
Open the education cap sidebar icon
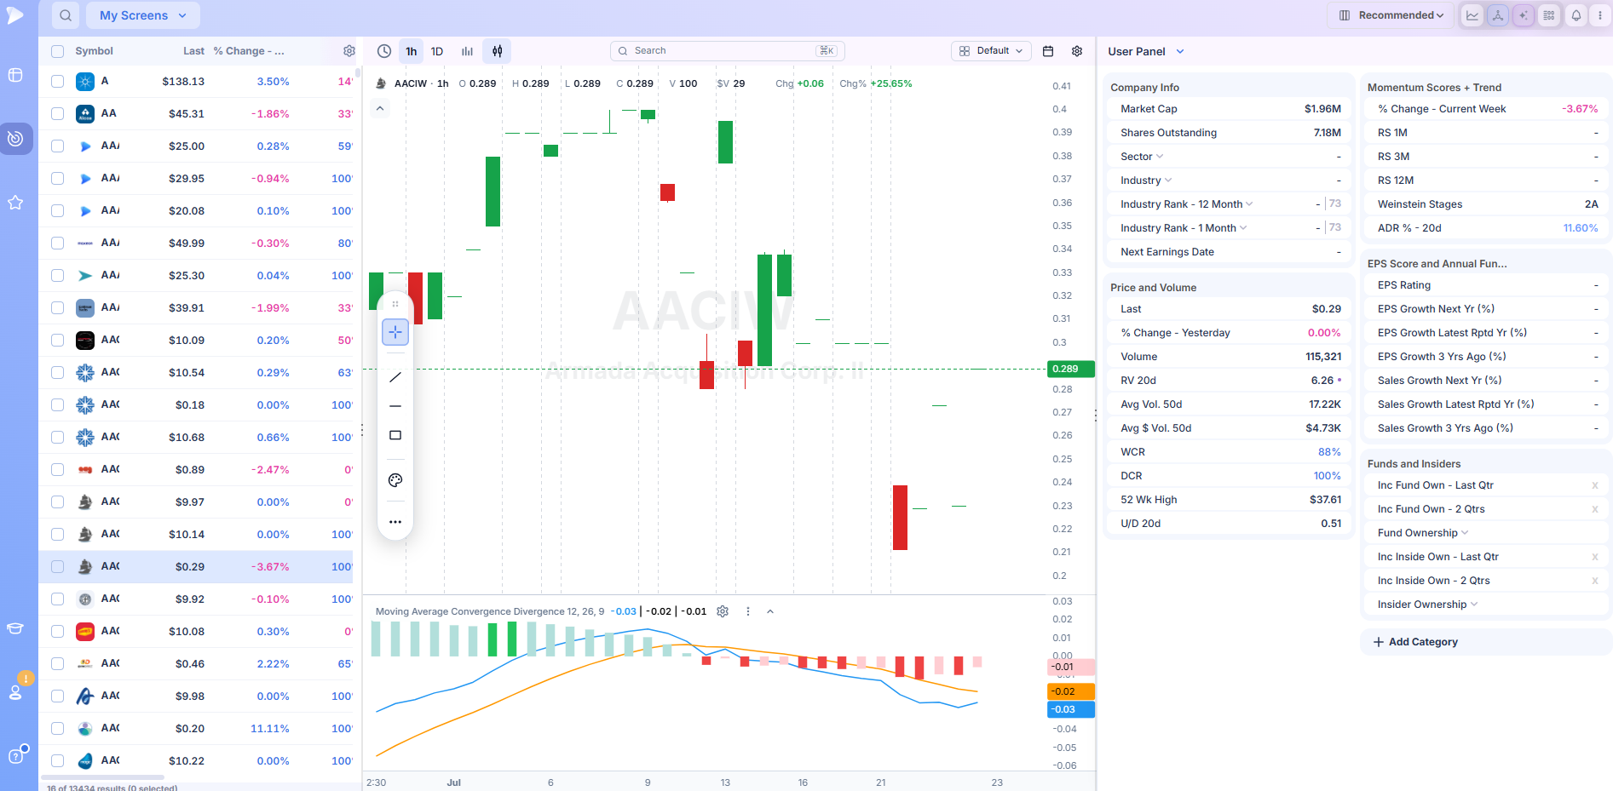15,628
